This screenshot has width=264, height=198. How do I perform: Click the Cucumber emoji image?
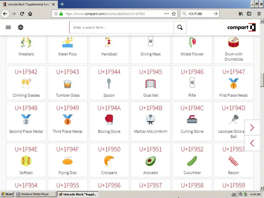pyautogui.click(x=192, y=161)
